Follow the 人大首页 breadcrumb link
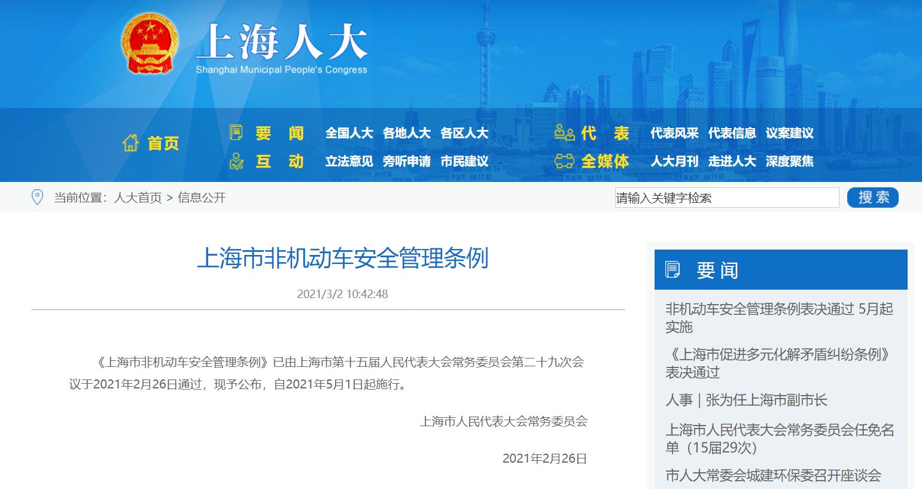The width and height of the screenshot is (922, 489). pyautogui.click(x=138, y=198)
